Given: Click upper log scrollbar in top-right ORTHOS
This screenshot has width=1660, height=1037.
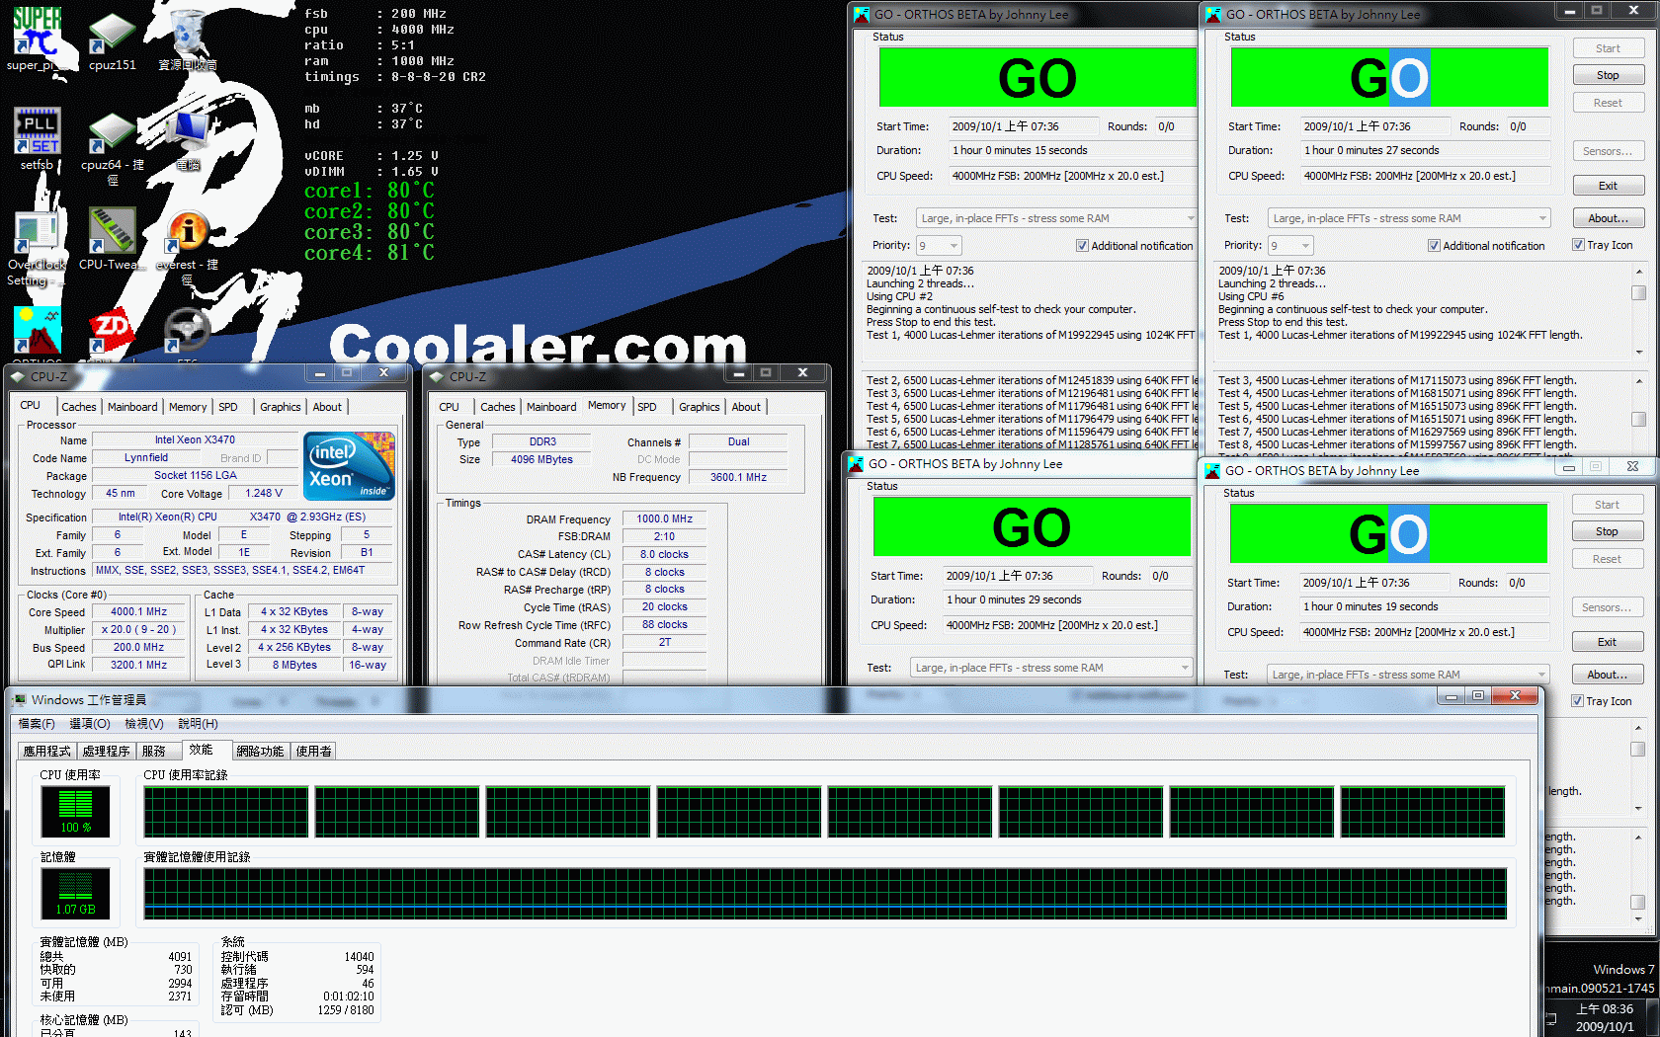Looking at the screenshot, I should [1638, 311].
